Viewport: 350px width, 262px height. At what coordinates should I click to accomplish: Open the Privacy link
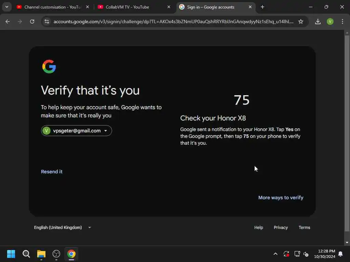281,228
